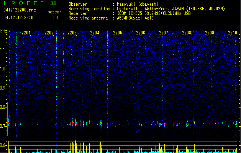Click observer name Masayuki Kobayashi

pos(138,4)
